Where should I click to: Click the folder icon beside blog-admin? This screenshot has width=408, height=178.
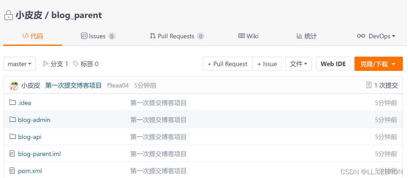[13, 119]
